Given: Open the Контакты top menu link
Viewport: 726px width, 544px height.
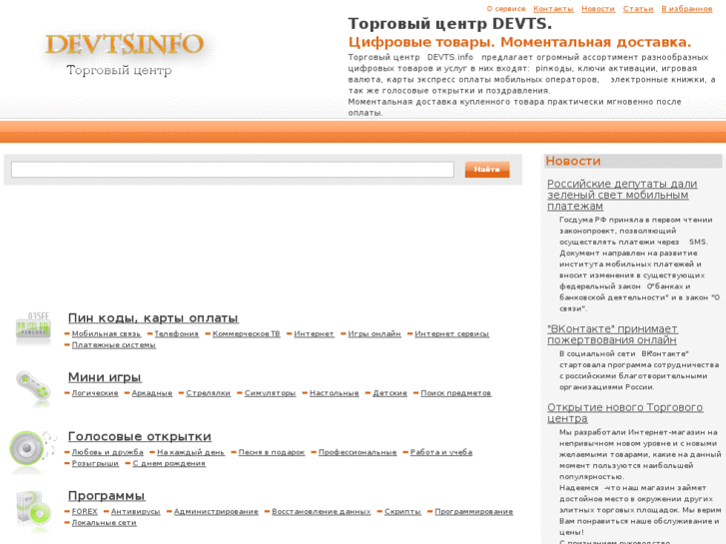Looking at the screenshot, I should 553,9.
